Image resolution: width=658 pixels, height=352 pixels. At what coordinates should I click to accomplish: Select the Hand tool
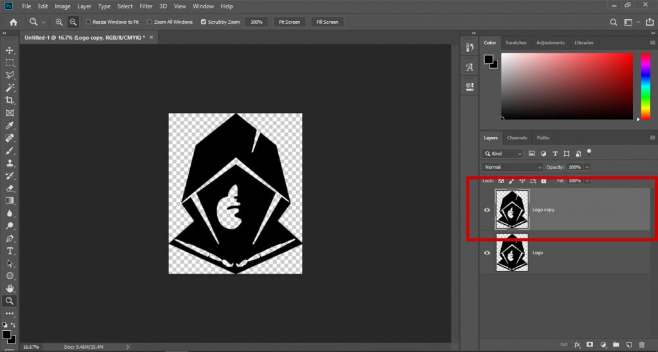click(9, 288)
